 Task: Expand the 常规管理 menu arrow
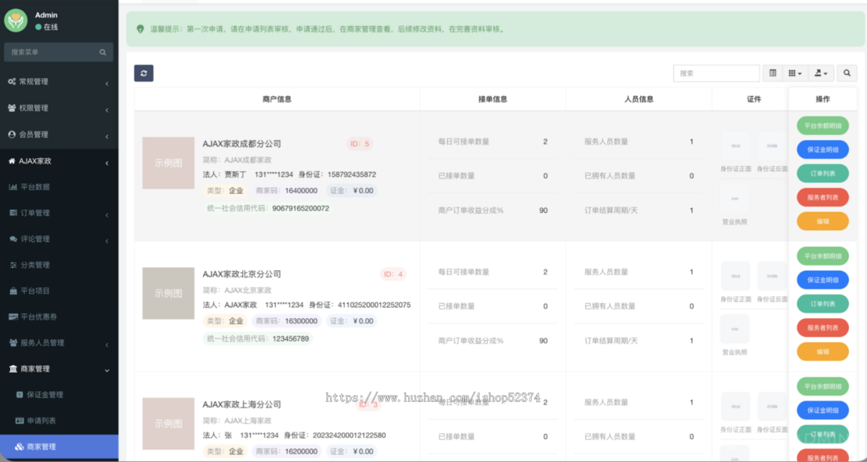(107, 84)
